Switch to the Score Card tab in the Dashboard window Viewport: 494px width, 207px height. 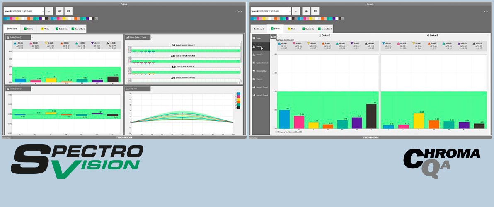tap(78, 29)
